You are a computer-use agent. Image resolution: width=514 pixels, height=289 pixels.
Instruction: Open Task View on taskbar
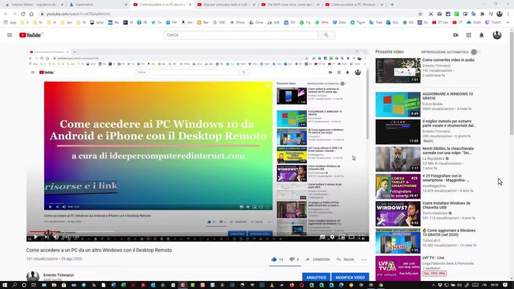pyautogui.click(x=34, y=285)
